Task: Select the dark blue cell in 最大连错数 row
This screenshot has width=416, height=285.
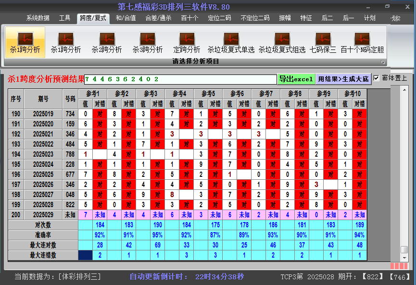Action: click(86, 255)
